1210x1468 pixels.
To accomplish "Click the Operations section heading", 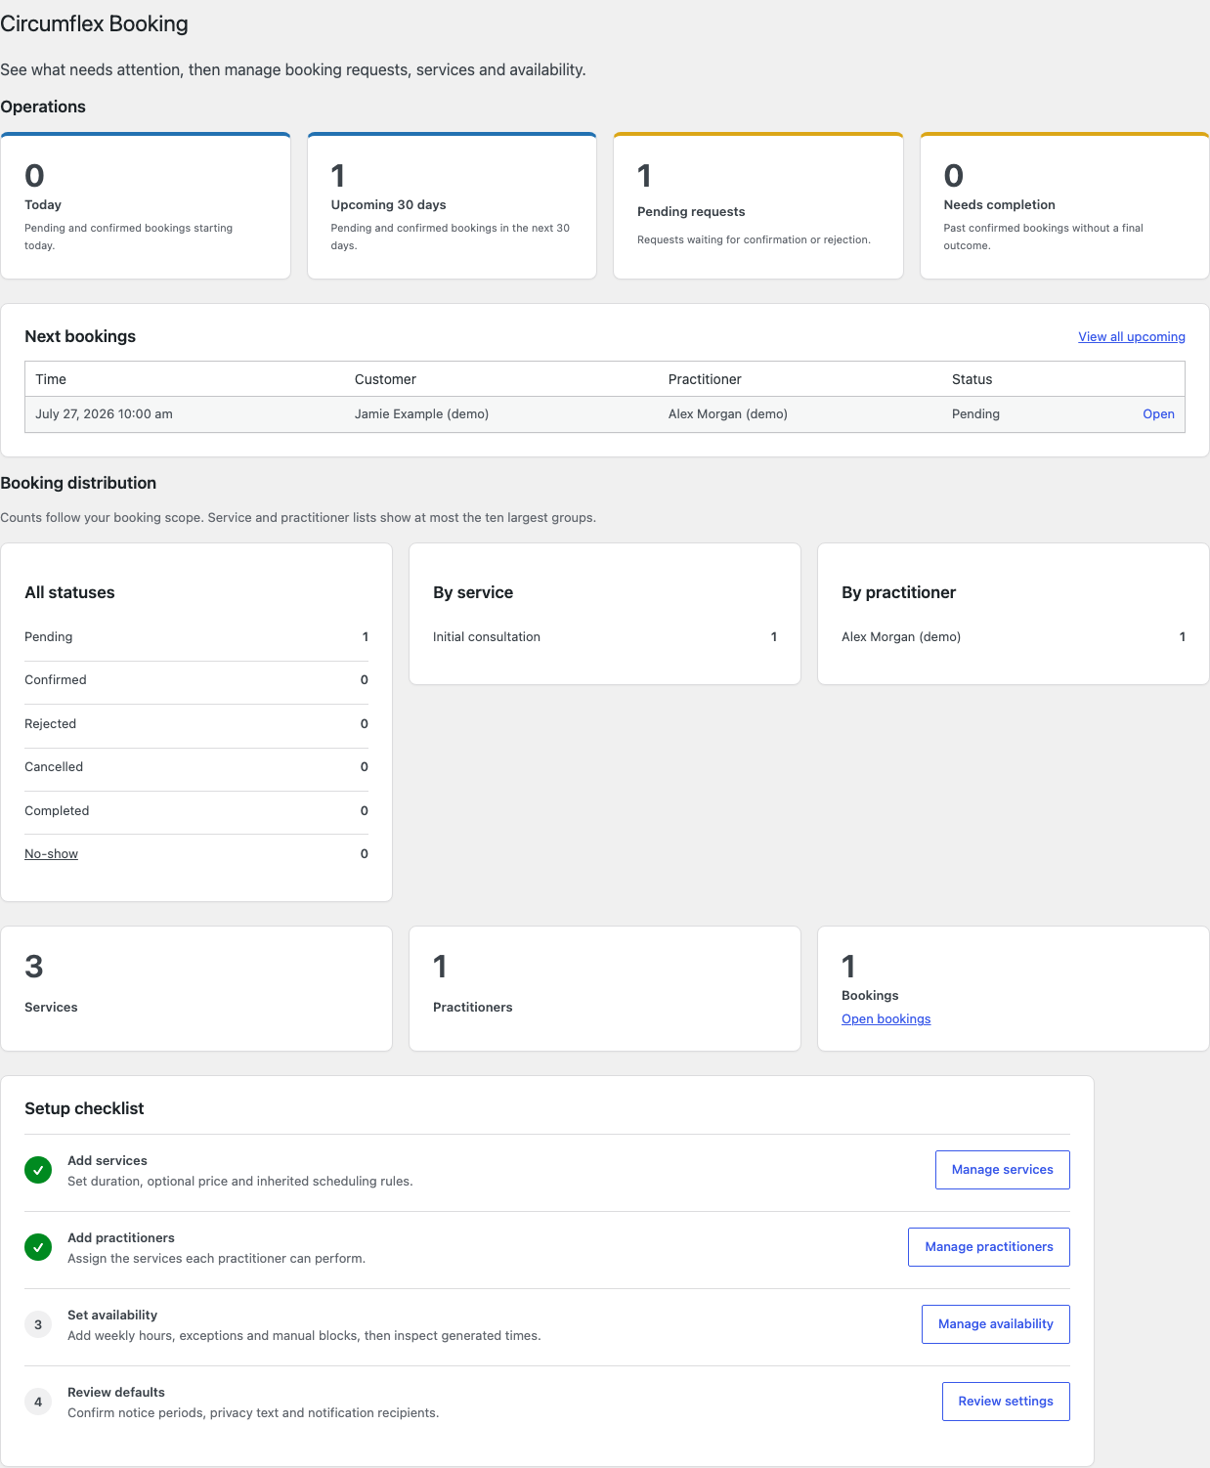I will click(43, 108).
